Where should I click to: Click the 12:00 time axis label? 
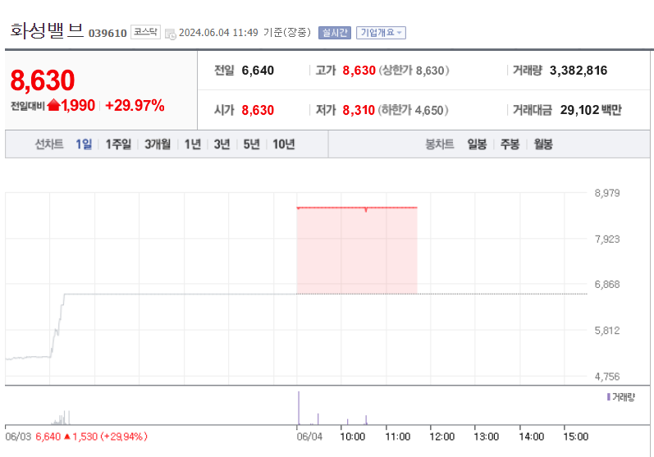[441, 437]
